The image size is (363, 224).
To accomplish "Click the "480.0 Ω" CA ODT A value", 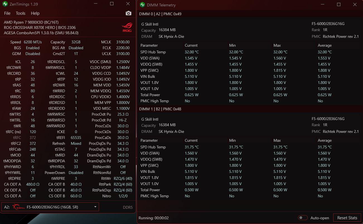I will [33, 184].
